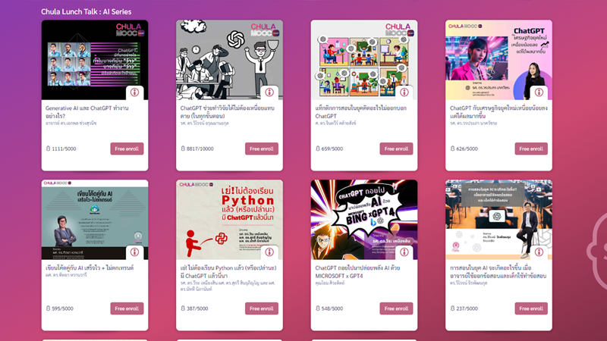The height and width of the screenshot is (341, 607).
Task: Open the red Python kick thumbnail
Action: click(x=229, y=220)
